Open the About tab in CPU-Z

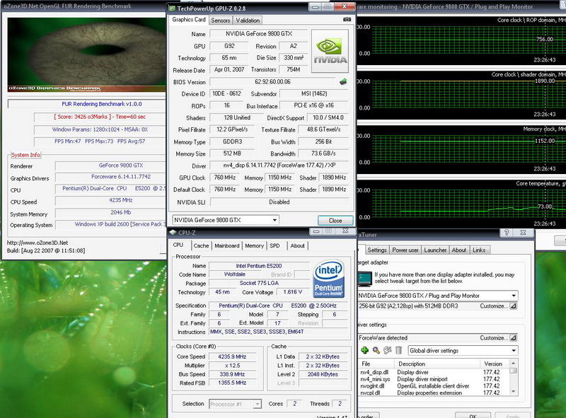coord(297,245)
